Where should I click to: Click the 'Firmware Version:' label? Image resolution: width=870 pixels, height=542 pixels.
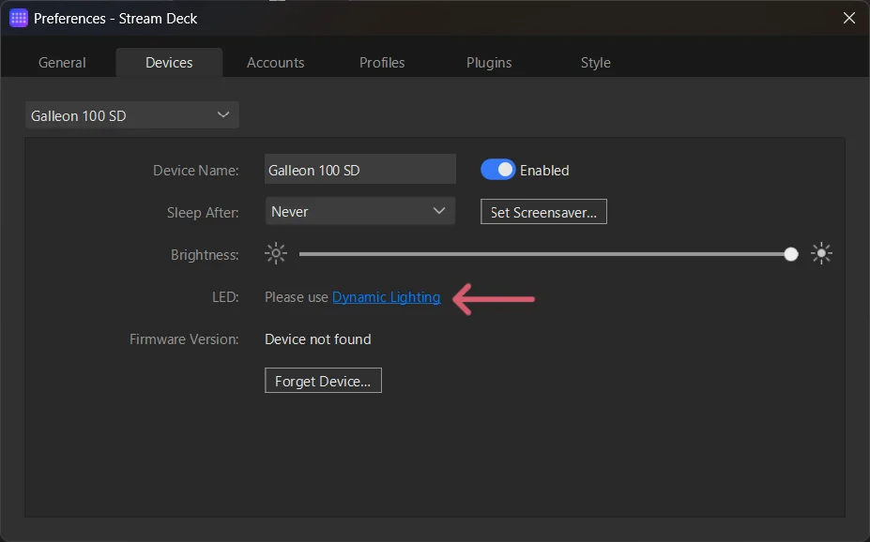pos(184,339)
